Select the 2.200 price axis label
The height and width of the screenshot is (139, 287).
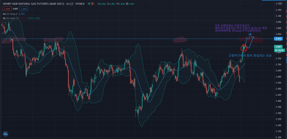click(x=278, y=125)
